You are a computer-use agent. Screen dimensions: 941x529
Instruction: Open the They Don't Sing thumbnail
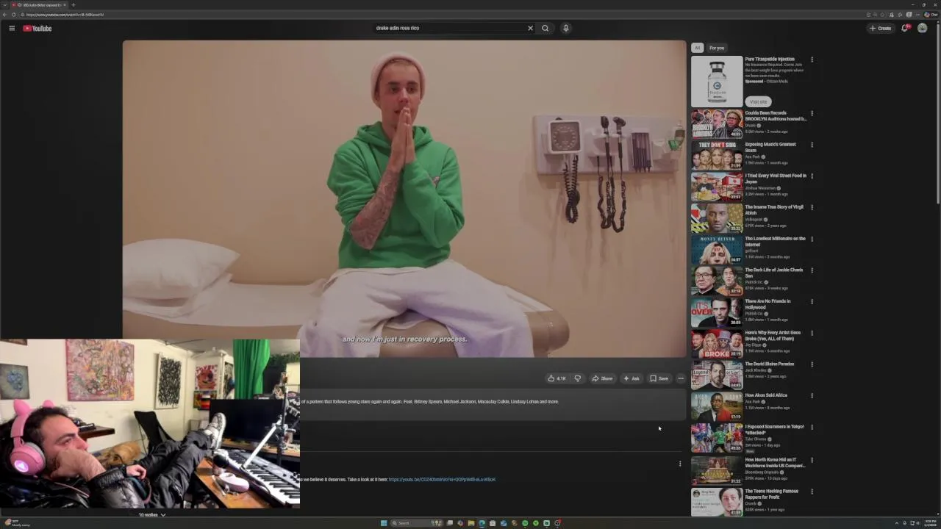717,156
